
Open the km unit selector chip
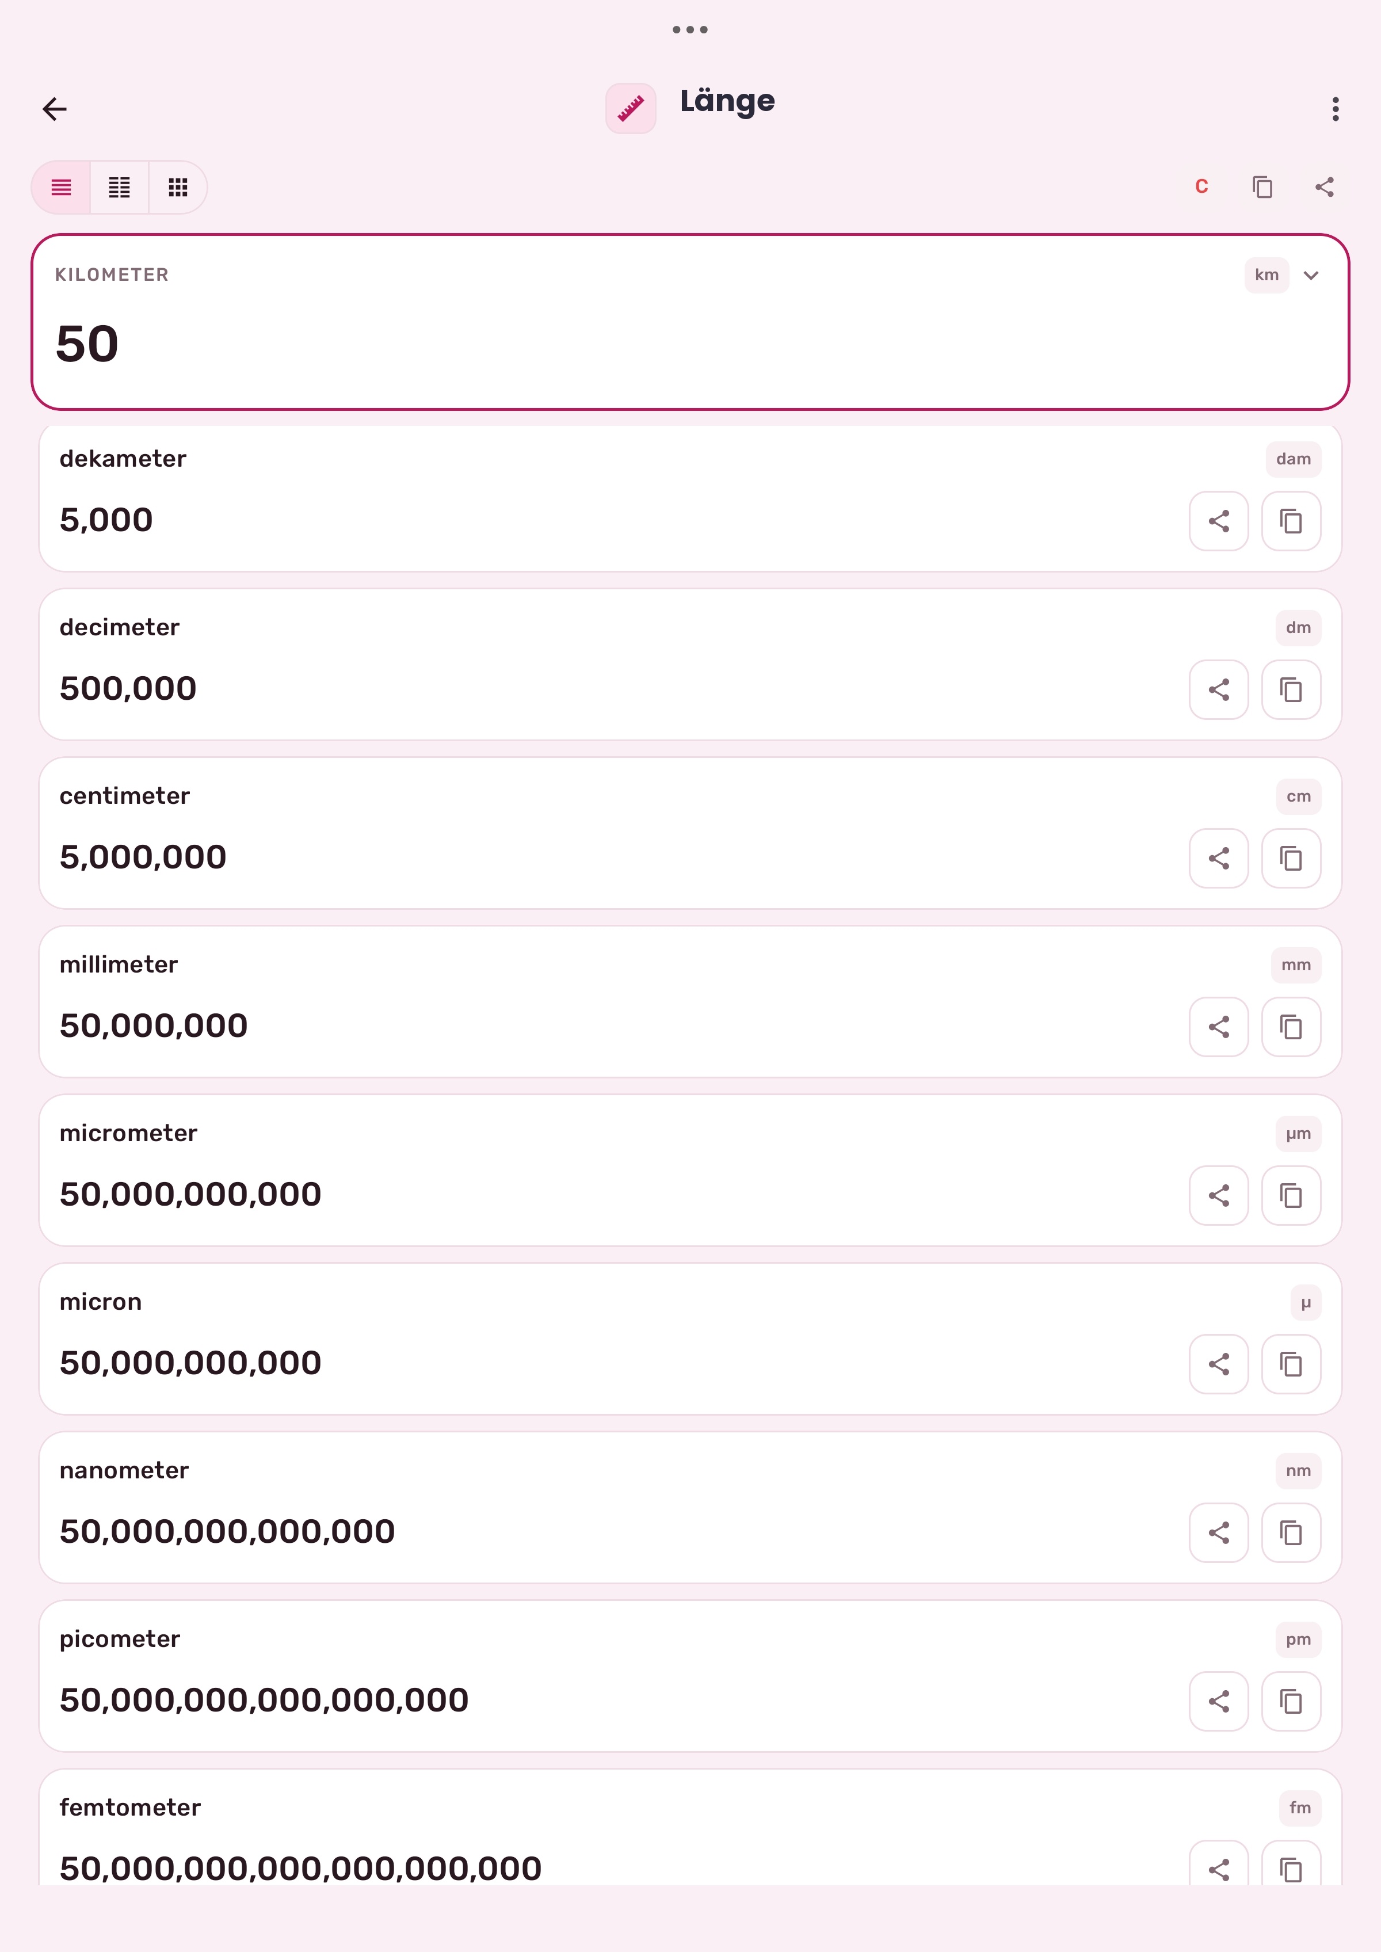pyautogui.click(x=1266, y=276)
